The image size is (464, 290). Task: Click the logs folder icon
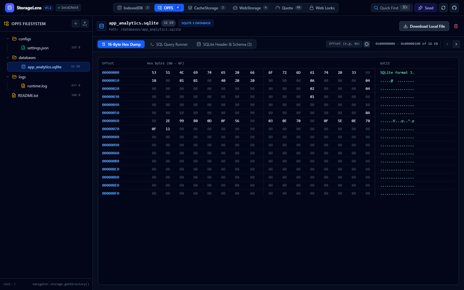[15, 77]
